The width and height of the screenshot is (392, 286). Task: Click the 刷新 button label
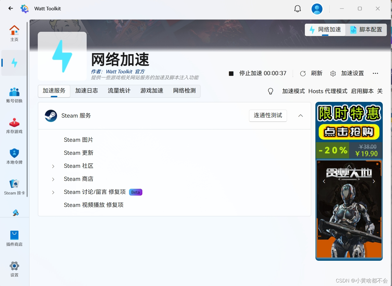pos(317,73)
